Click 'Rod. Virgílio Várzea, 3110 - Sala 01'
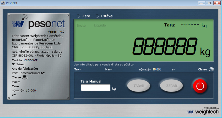The height and width of the screenshot is (118, 222). 37,52
